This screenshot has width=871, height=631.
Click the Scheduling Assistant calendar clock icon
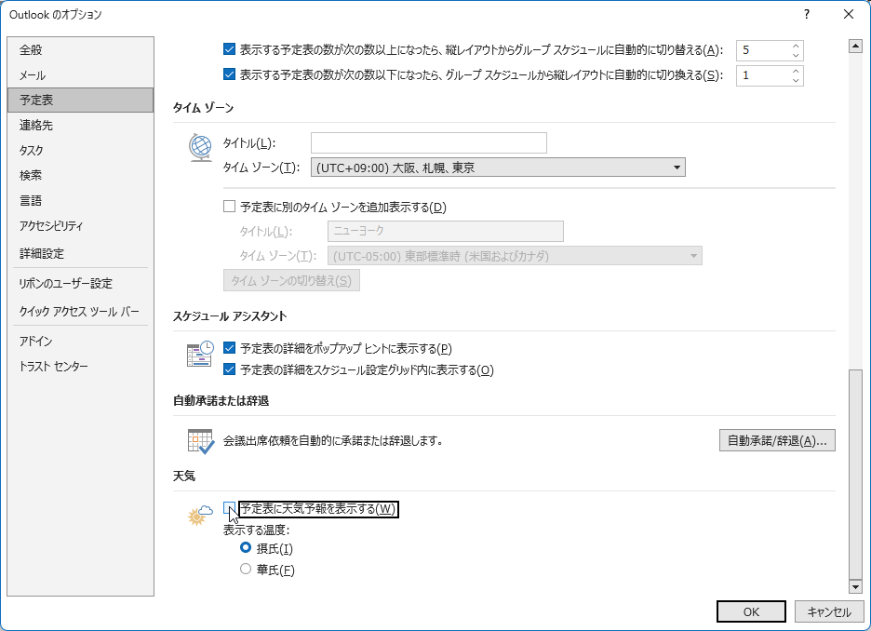point(200,355)
